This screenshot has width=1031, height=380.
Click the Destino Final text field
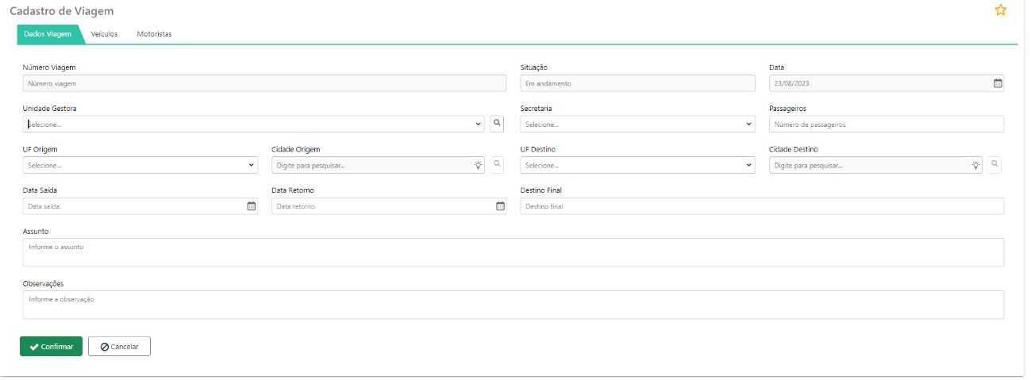point(762,206)
